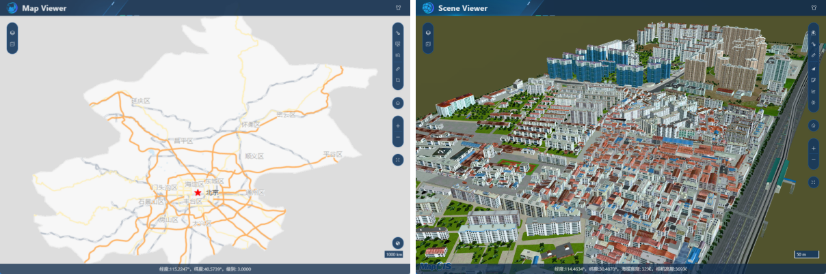Image resolution: width=826 pixels, height=274 pixels.
Task: Expand the Map Viewer top-right skin menu
Action: (398, 8)
